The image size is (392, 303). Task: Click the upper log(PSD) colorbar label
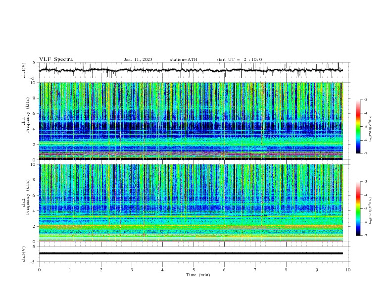(x=370, y=129)
